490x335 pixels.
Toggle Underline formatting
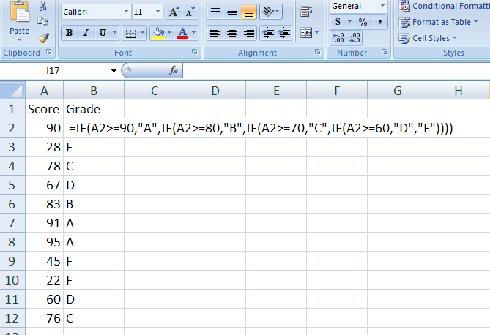103,33
